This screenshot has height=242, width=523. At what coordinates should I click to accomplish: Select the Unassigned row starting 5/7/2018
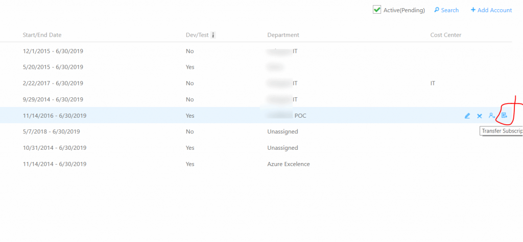(51, 131)
